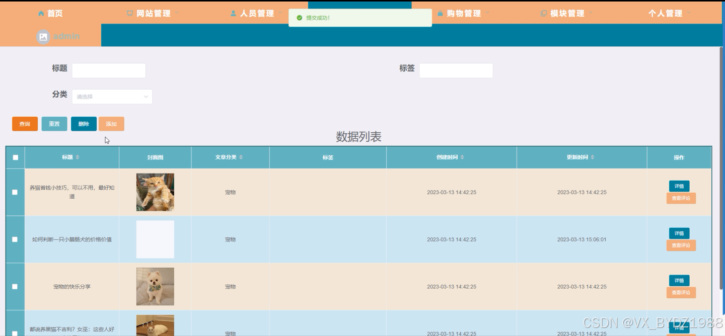The image size is (725, 336).
Task: Click the 添加 add button
Action: coord(111,124)
